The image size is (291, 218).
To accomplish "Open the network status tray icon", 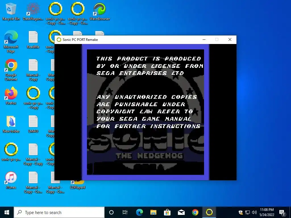I will (248, 212).
